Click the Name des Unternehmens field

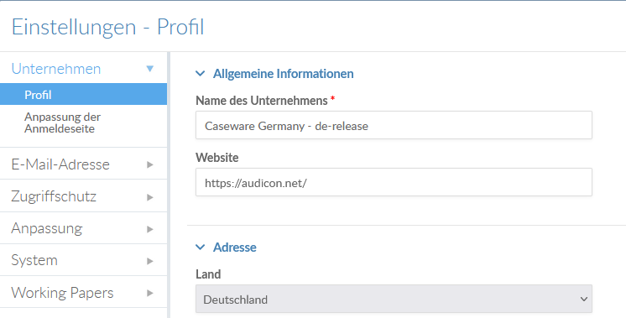tap(394, 125)
